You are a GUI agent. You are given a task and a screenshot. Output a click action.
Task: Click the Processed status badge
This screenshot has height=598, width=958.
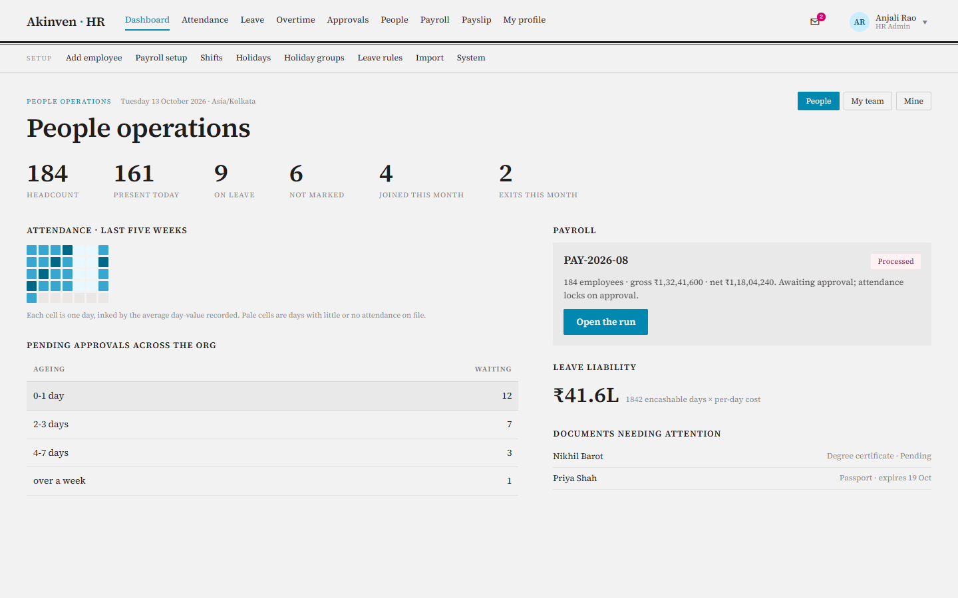895,261
